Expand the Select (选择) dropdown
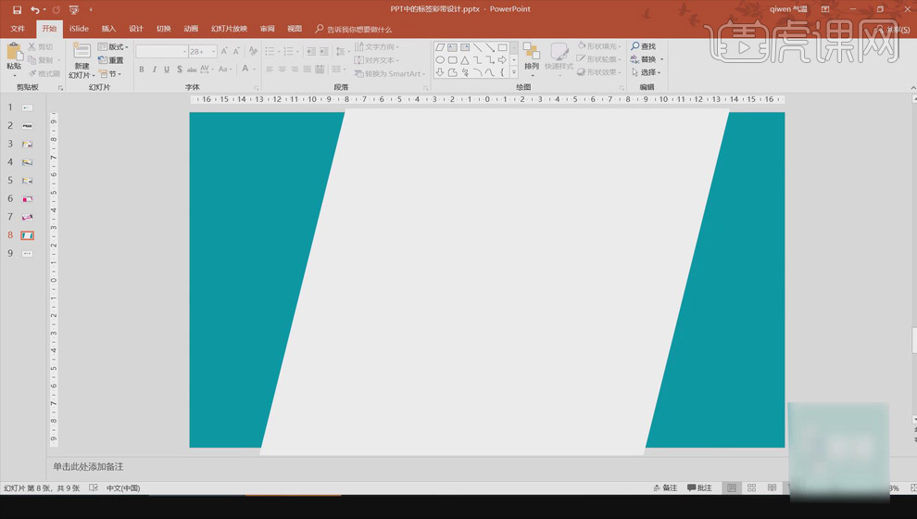This screenshot has width=917, height=519. (647, 72)
